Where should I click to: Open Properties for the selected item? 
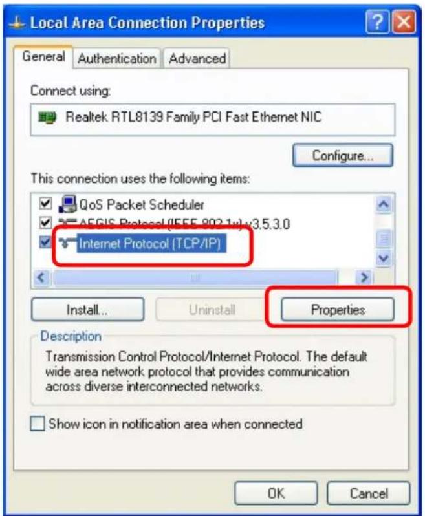pyautogui.click(x=338, y=309)
